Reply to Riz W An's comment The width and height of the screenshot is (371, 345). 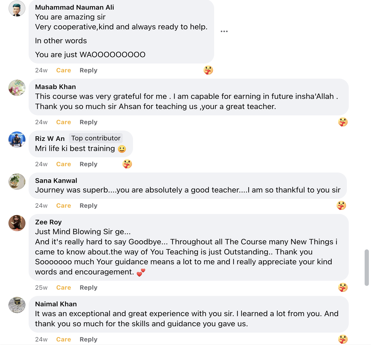(x=89, y=164)
